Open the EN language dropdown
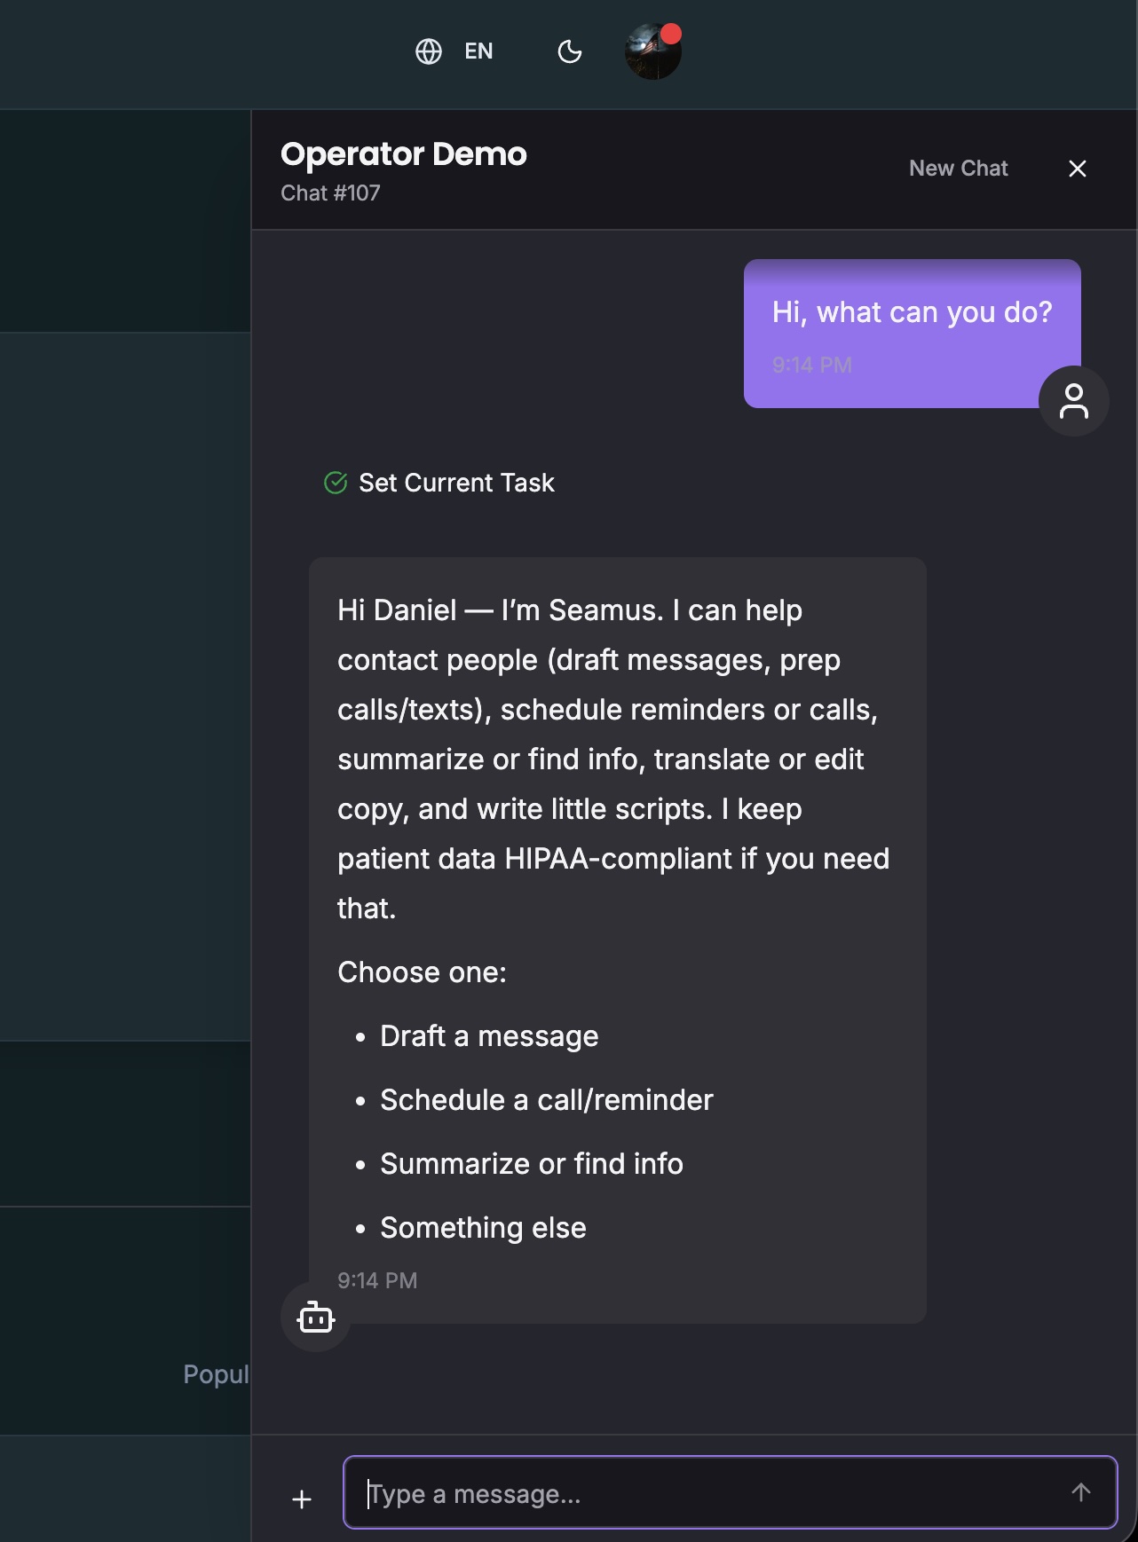This screenshot has height=1542, width=1138. pos(478,51)
